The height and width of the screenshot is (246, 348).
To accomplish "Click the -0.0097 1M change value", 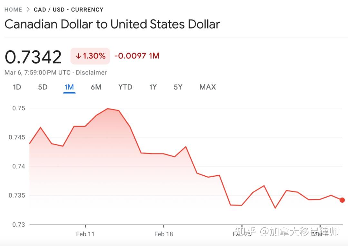I will point(137,56).
